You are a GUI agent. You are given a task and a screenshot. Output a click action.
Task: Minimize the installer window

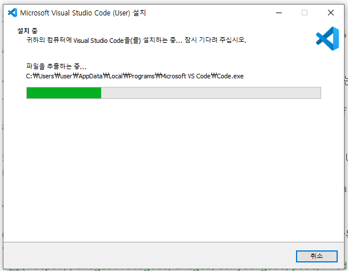click(x=279, y=13)
